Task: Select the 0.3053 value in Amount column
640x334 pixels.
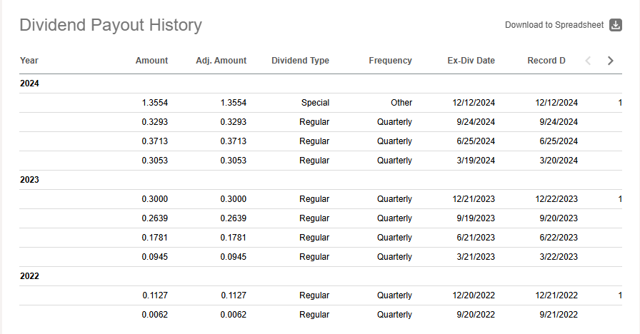Action: click(155, 161)
